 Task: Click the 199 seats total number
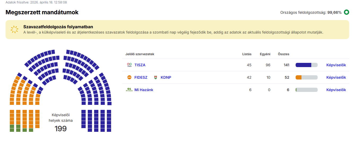(60, 129)
